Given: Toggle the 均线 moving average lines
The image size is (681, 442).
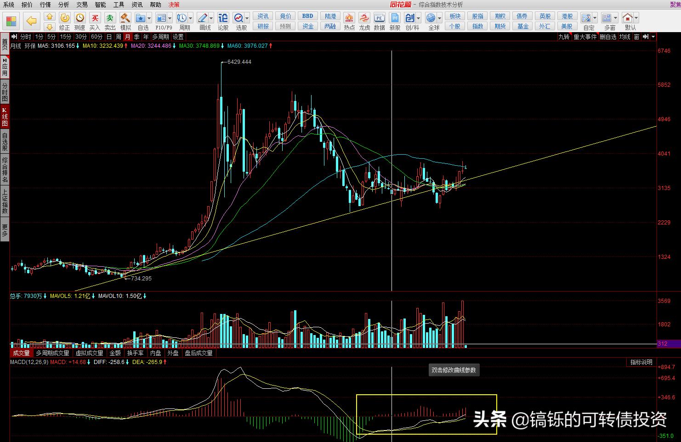Looking at the screenshot, I should [624, 37].
